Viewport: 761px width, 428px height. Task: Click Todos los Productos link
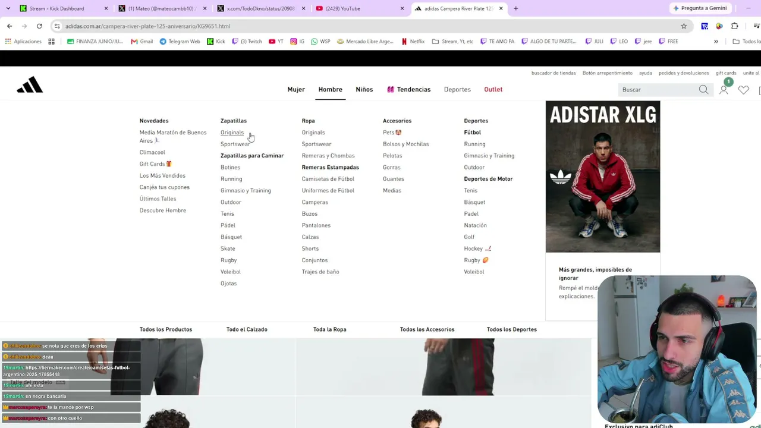(x=166, y=329)
